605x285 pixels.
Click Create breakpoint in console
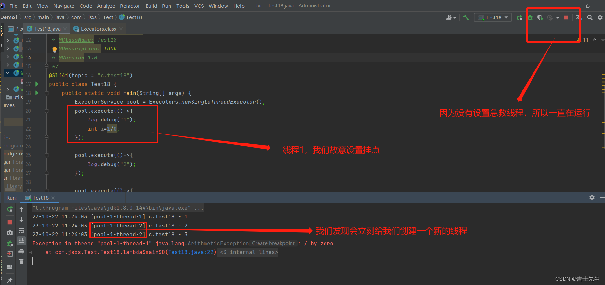pos(273,243)
